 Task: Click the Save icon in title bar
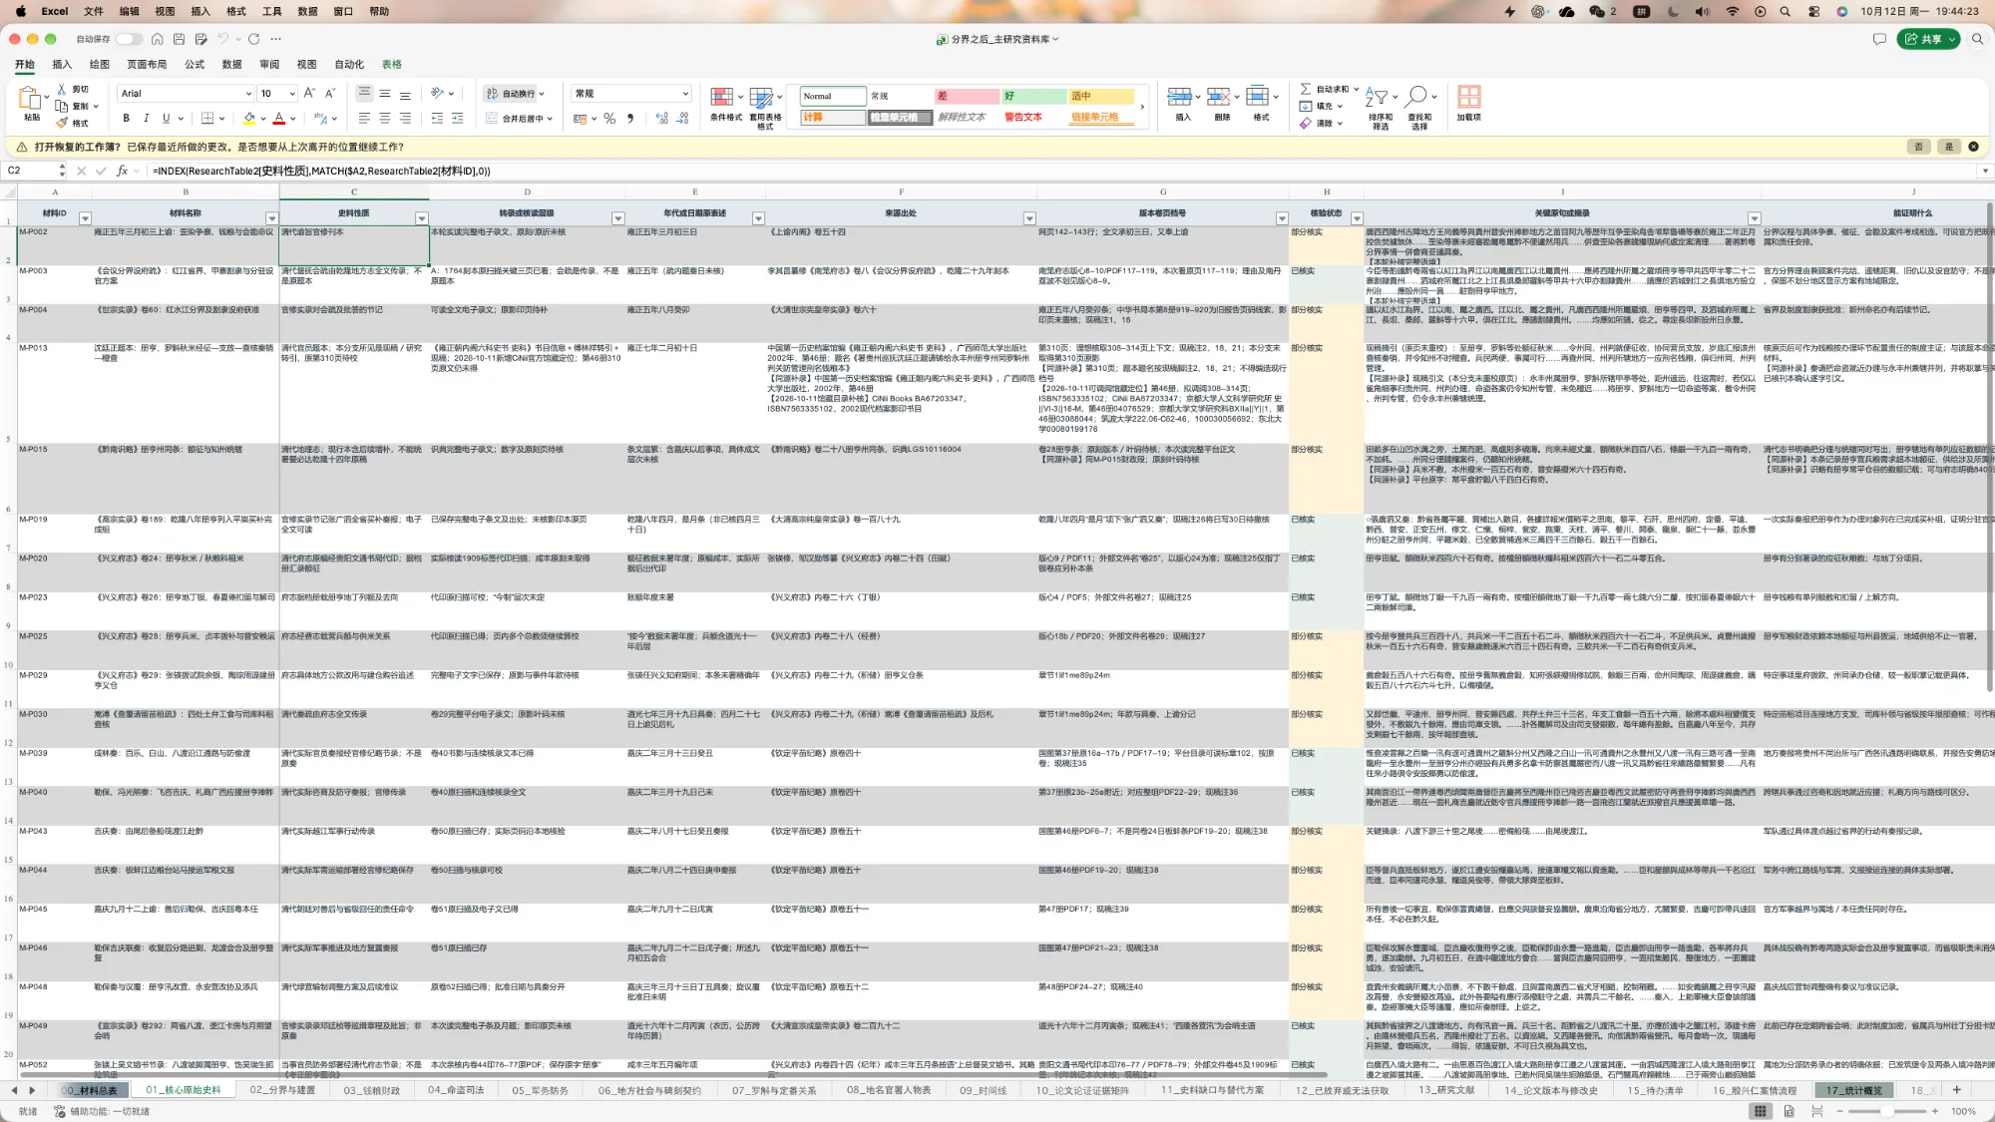click(x=179, y=39)
